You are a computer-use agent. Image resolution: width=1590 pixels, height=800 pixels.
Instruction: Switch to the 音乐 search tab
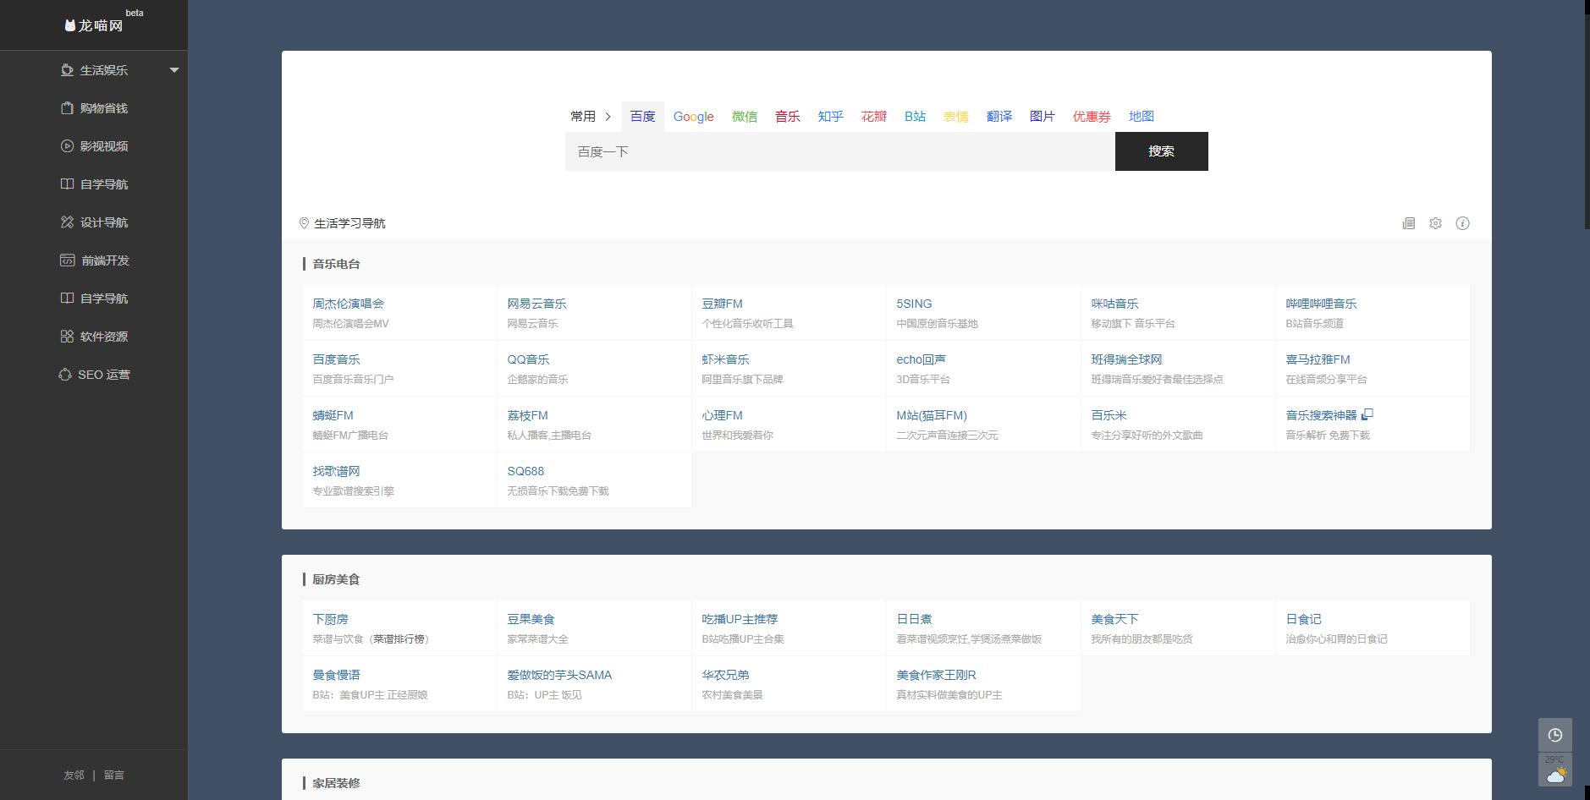[787, 117]
